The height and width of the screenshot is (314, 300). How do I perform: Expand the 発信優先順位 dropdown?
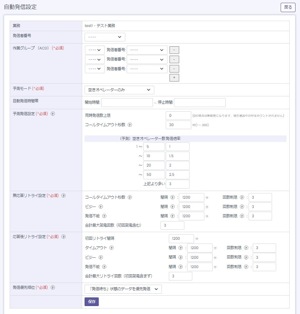[x=123, y=289]
